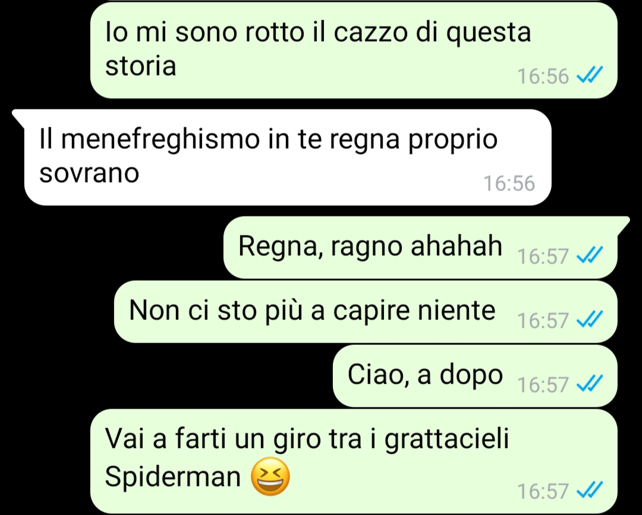Tap the 16:57 timestamp of 'Non ci sto più'

(543, 321)
